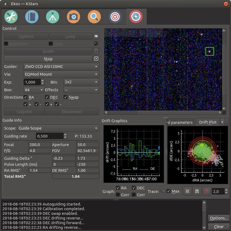Image resolution: width=231 pixels, height=231 pixels.
Task: Switch to Focus module with magnifier icon
Action: pos(94,17)
